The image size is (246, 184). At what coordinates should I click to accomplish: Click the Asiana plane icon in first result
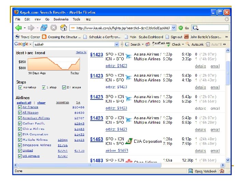click(129, 56)
